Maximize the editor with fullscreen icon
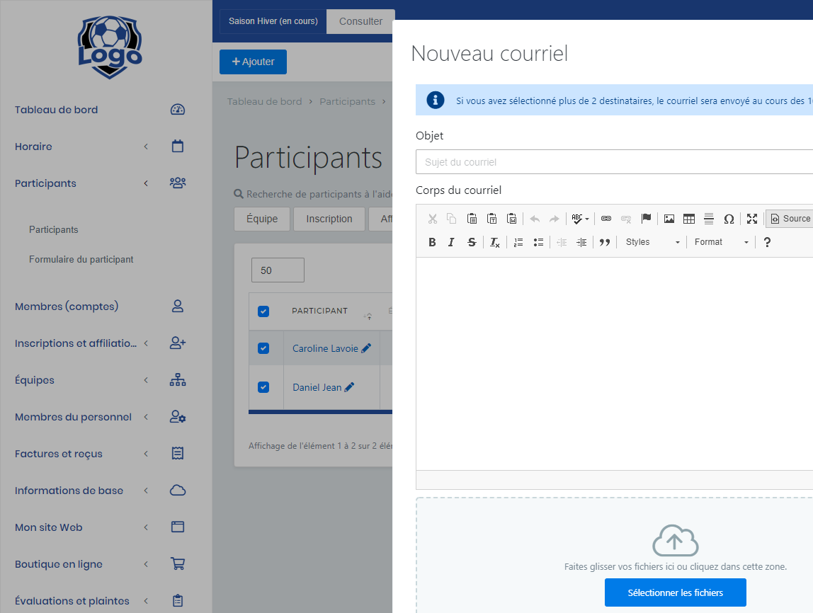 752,219
